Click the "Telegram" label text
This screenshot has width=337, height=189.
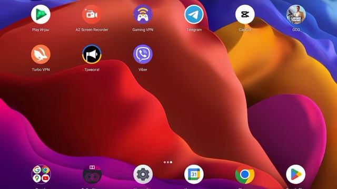tap(194, 30)
